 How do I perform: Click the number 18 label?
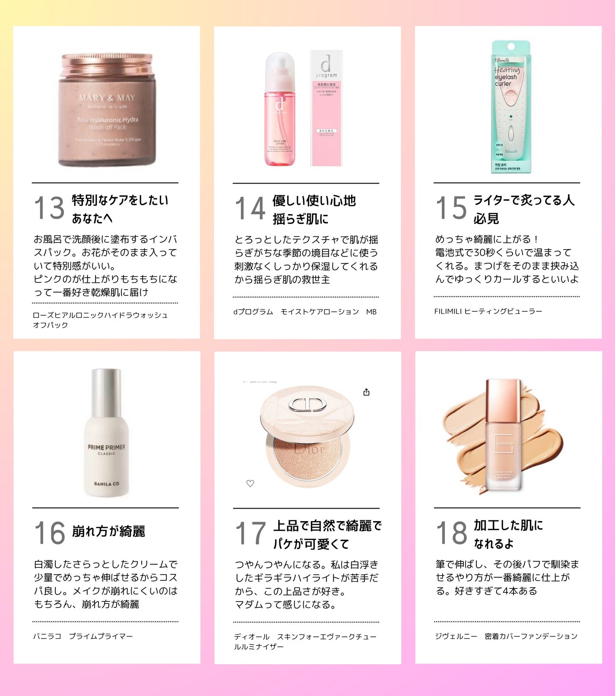pos(452,533)
